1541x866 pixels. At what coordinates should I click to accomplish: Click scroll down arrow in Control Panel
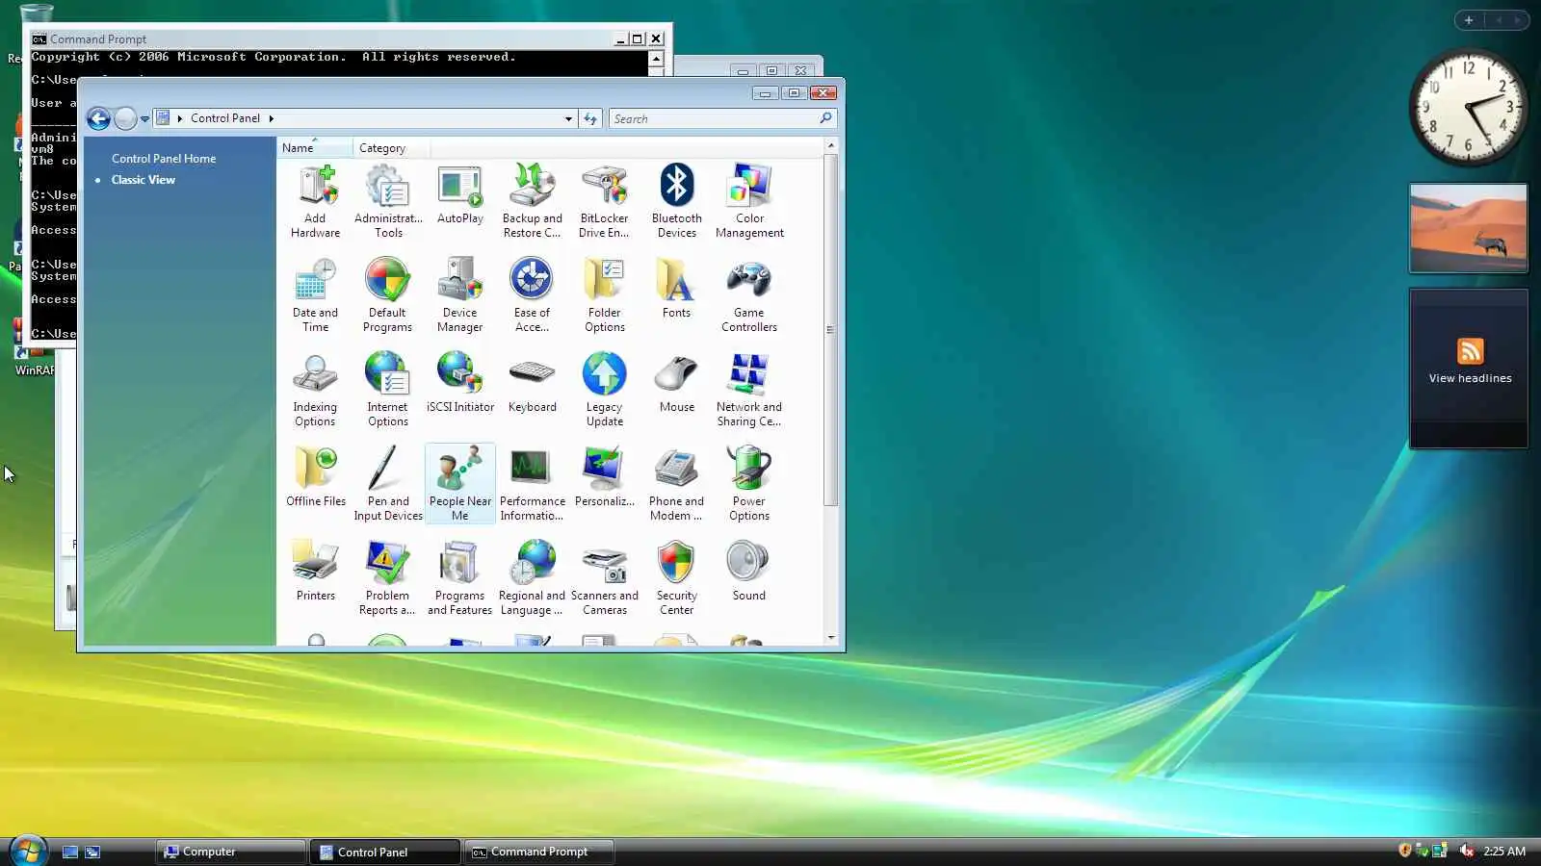830,637
